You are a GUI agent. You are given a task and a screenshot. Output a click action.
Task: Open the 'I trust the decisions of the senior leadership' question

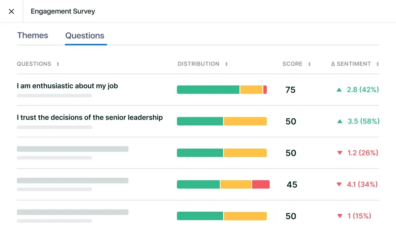click(90, 118)
